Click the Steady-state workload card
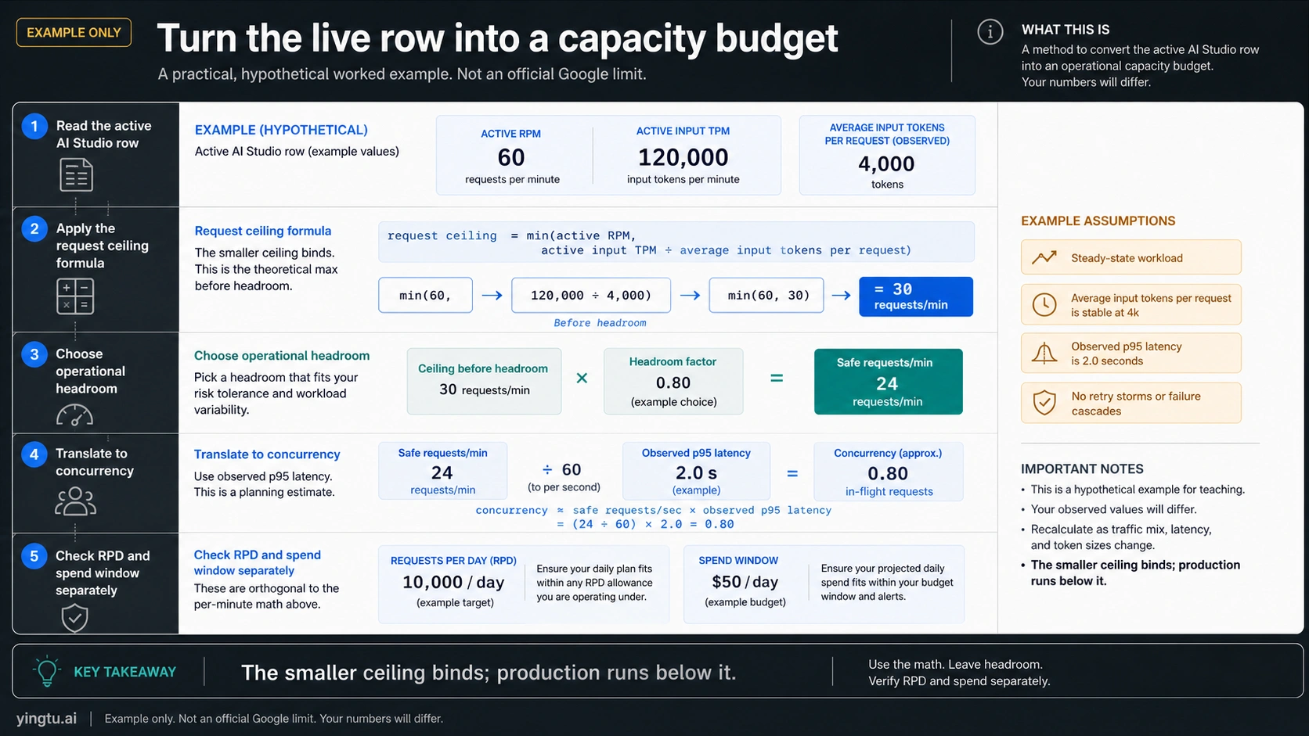The width and height of the screenshot is (1309, 736). pos(1130,257)
